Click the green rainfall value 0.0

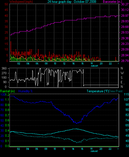coord(7,146)
